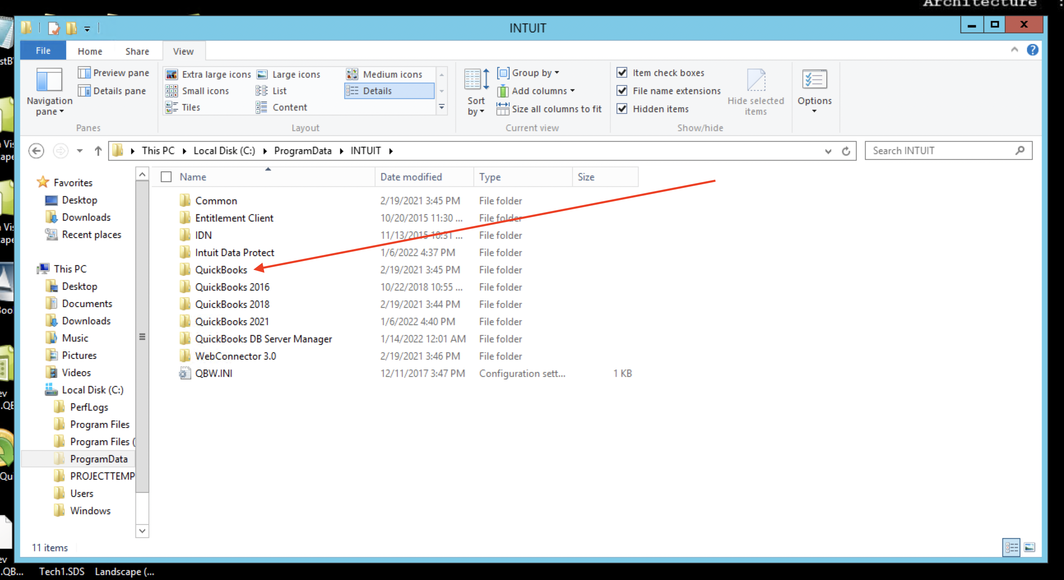Sort by the Type column header
The image size is (1064, 580).
point(523,177)
